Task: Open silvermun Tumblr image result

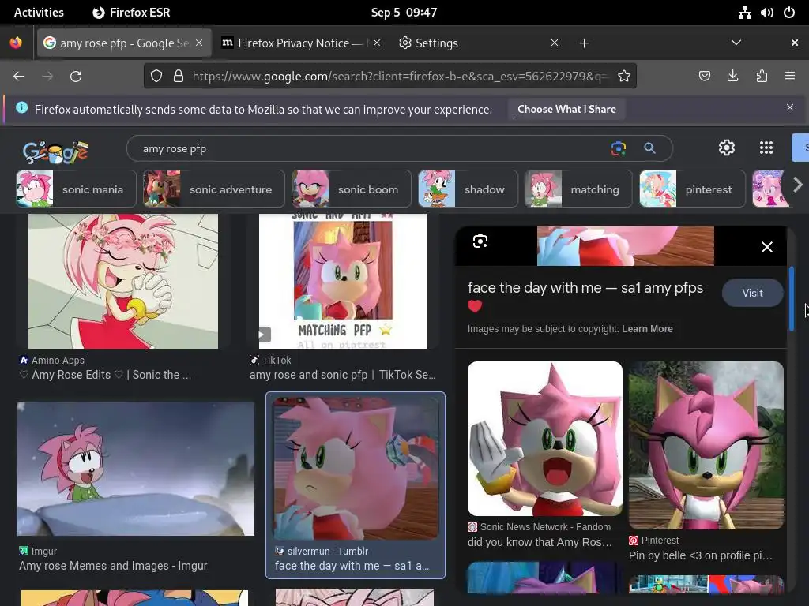Action: pos(356,469)
